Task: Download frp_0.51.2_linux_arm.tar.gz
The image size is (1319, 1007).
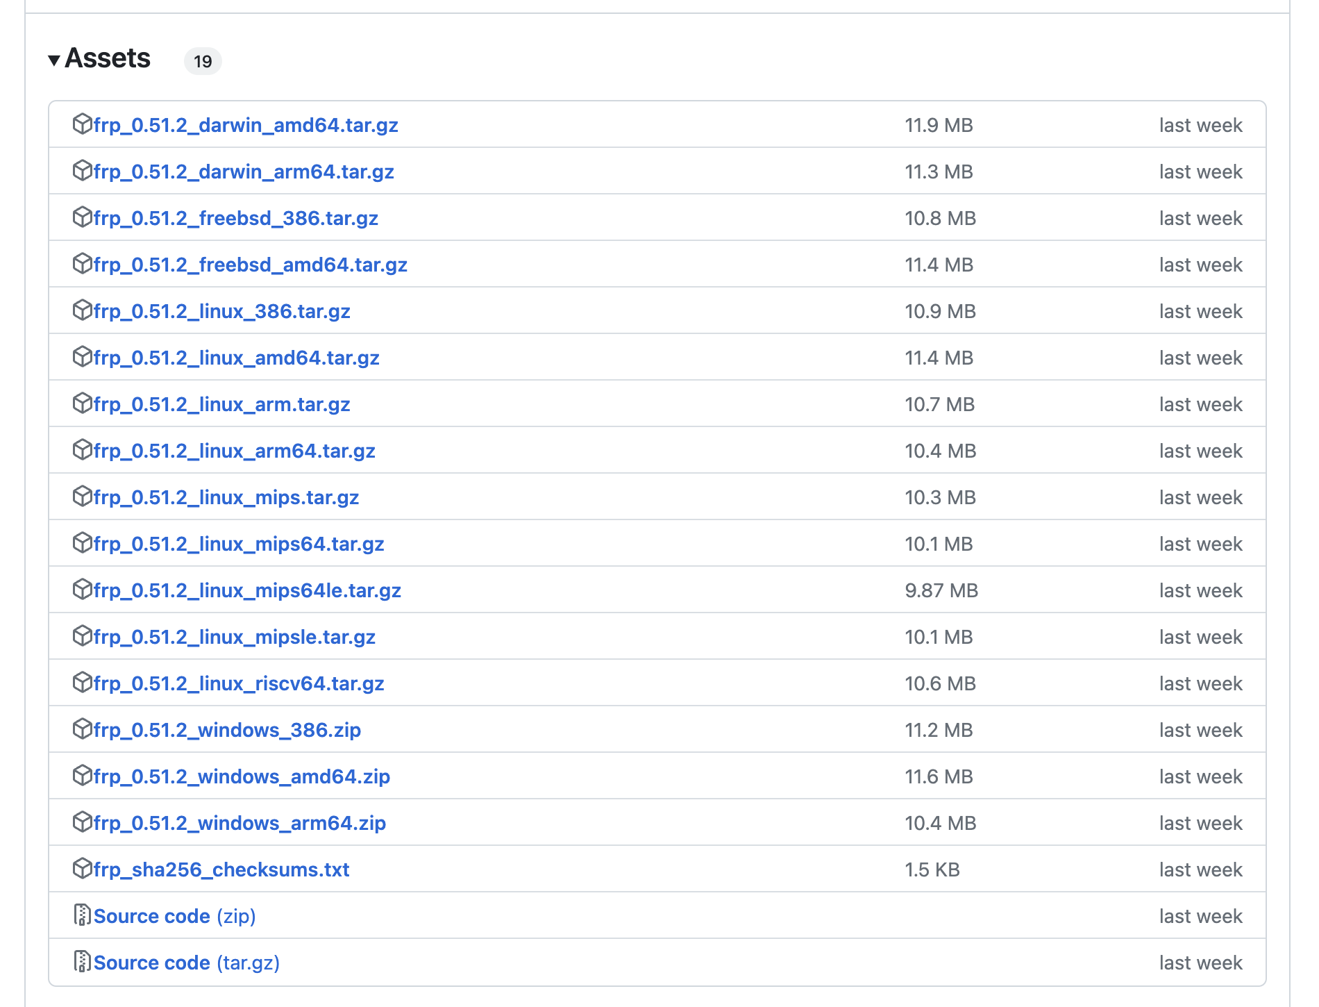Action: (x=222, y=404)
